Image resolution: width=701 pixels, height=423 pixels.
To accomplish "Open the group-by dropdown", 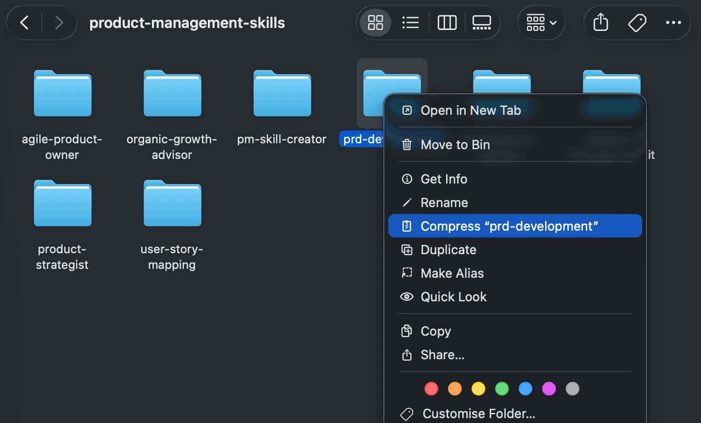I will coord(541,23).
